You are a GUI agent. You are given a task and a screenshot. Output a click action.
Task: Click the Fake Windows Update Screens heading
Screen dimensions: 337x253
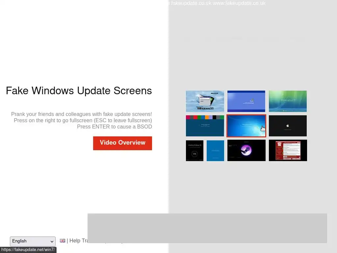tap(79, 91)
